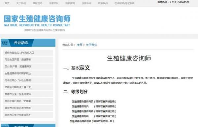The image size is (198, 127).
Task: Click the line 生殖健康咨询师（国家职业资格二级）
Action: (94, 116)
